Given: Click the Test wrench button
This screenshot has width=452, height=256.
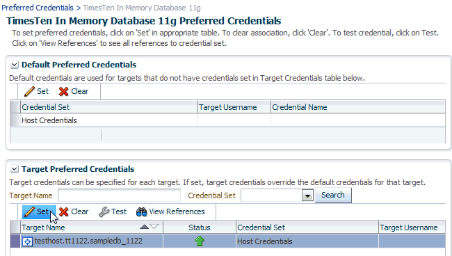Looking at the screenshot, I should [x=113, y=211].
